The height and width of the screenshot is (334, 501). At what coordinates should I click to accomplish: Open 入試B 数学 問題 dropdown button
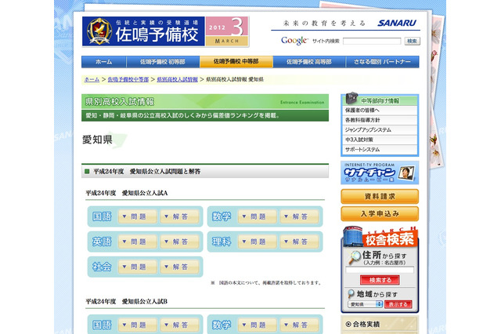pyautogui.click(x=258, y=325)
